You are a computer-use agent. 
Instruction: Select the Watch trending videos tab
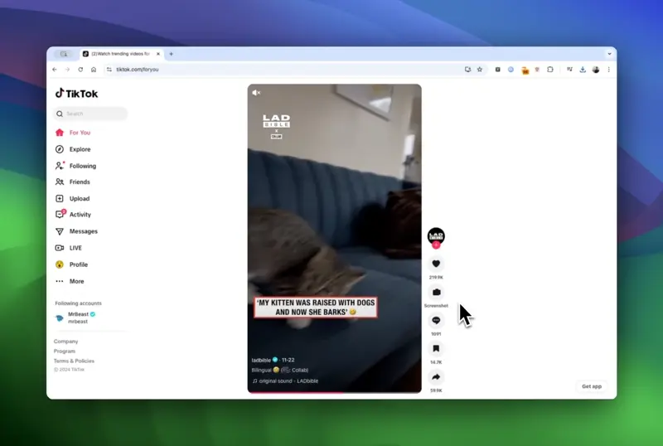coord(122,54)
